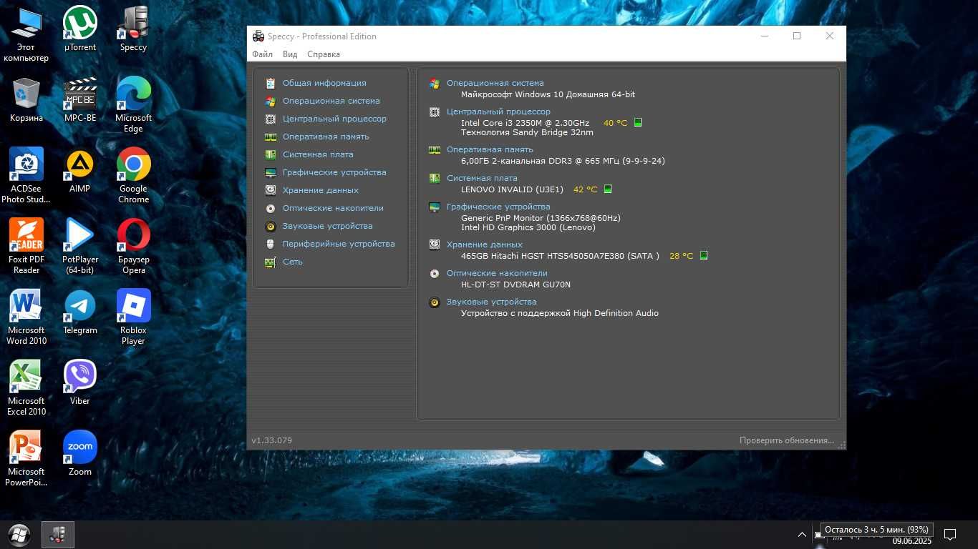Open the Сеть sidebar section

292,262
